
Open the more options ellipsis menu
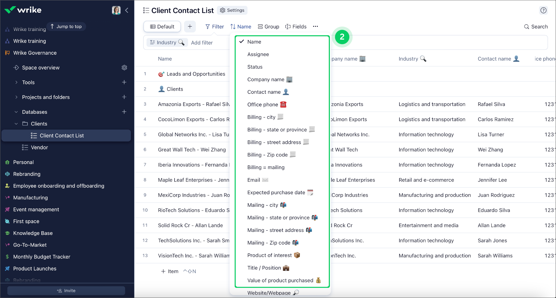tap(315, 27)
